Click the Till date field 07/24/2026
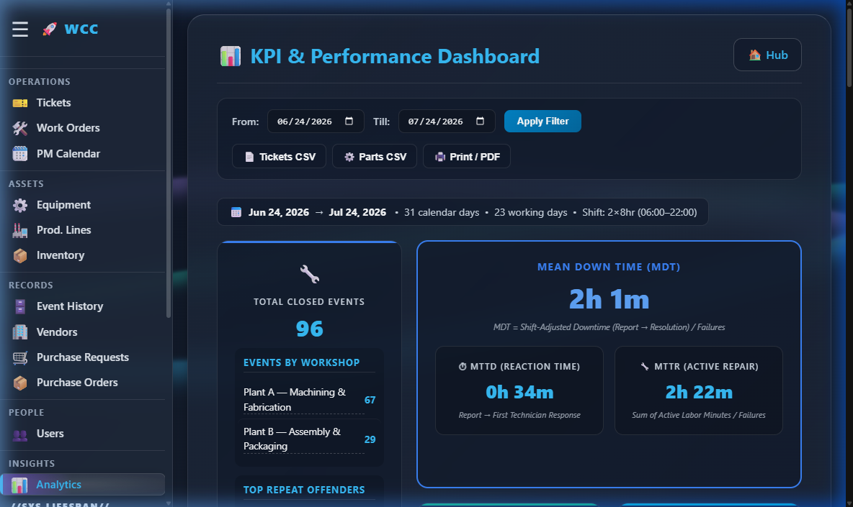 click(x=447, y=121)
